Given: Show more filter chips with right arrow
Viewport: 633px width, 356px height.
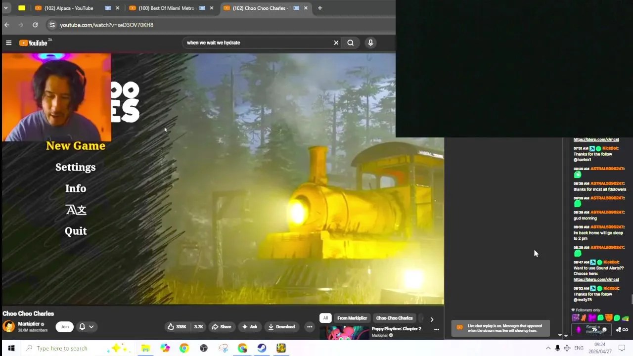Looking at the screenshot, I should [x=432, y=319].
